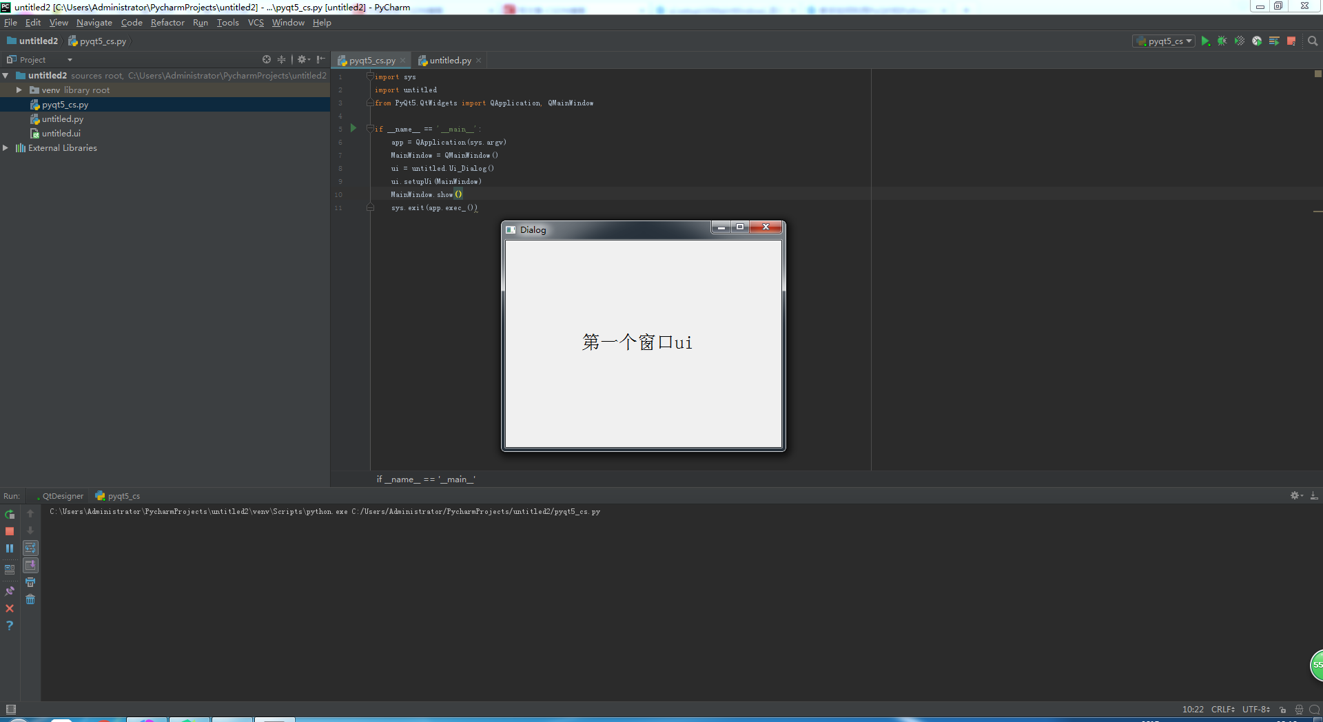Rerun pyqt5_cs from Run panel
Screen dimensions: 1323x722
tap(10, 514)
